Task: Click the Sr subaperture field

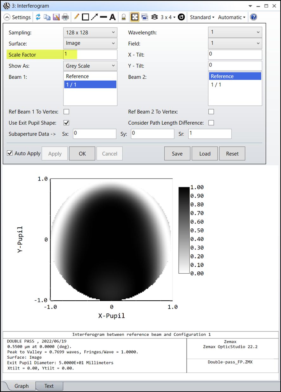Action: tap(210, 134)
